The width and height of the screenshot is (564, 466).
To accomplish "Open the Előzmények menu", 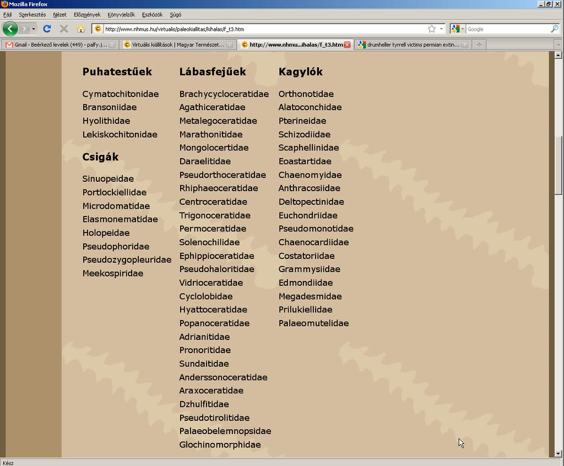I will point(87,15).
